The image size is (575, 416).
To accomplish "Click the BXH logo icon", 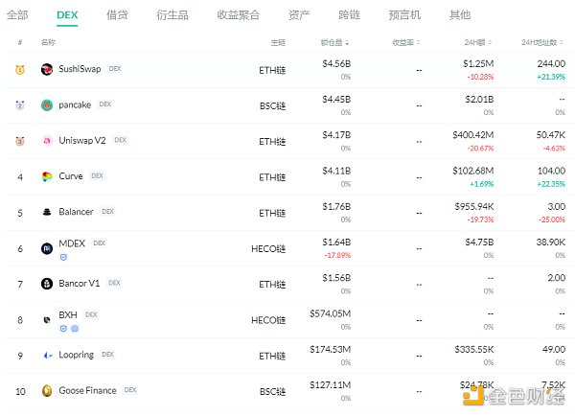I will point(47,320).
